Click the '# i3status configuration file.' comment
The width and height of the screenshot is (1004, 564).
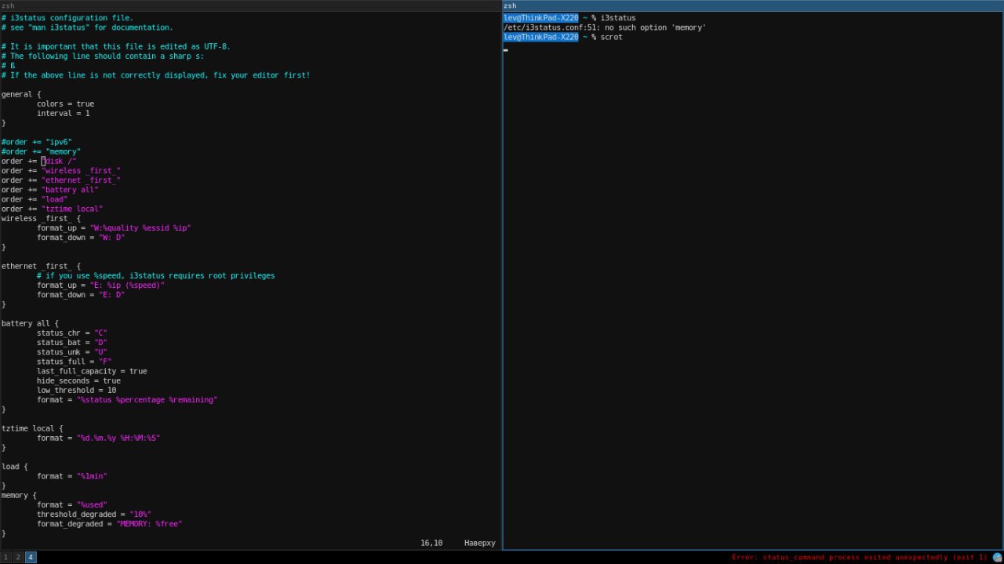tap(67, 18)
